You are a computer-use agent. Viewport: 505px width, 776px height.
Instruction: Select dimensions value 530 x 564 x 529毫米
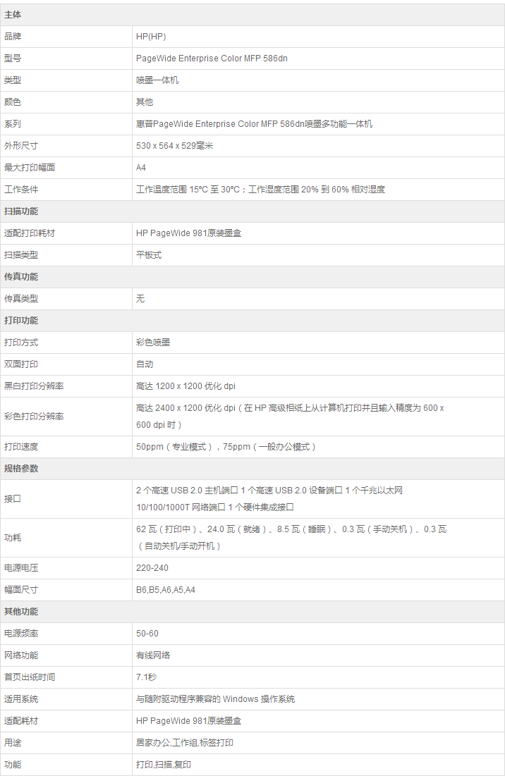point(175,145)
